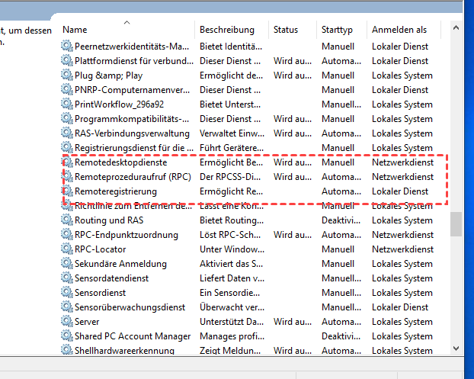Click the Sensordienst gear icon

point(67,293)
